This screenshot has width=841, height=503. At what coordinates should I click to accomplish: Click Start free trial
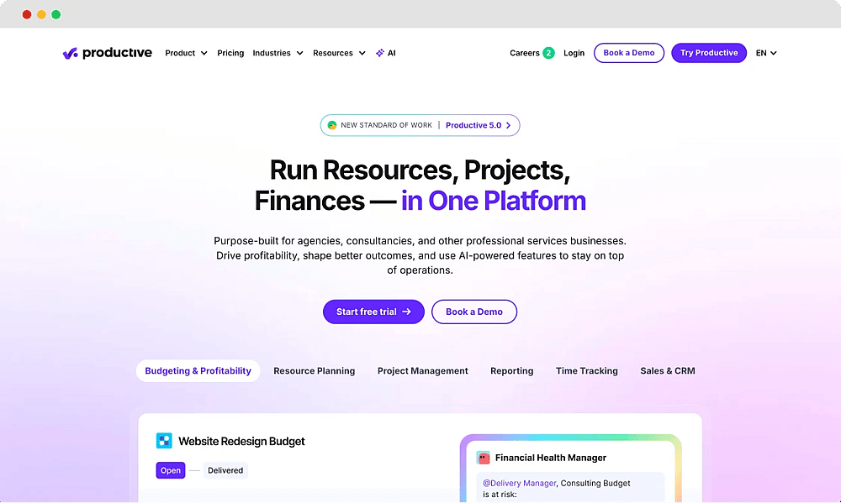coord(373,312)
